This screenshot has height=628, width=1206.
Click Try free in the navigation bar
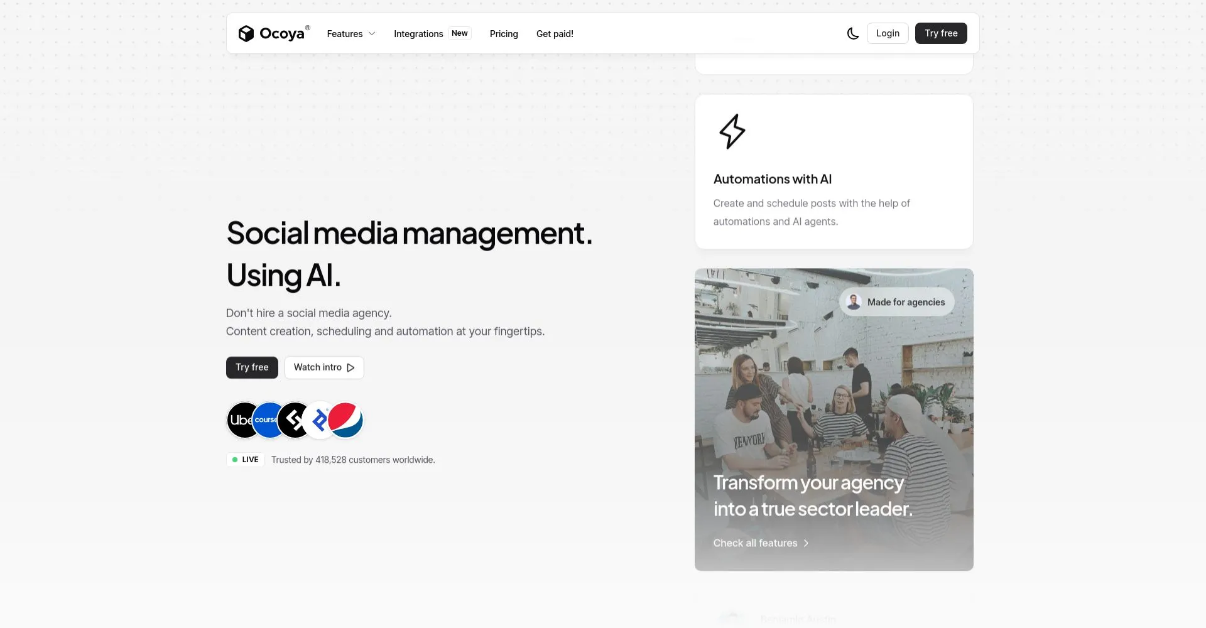[x=941, y=33]
